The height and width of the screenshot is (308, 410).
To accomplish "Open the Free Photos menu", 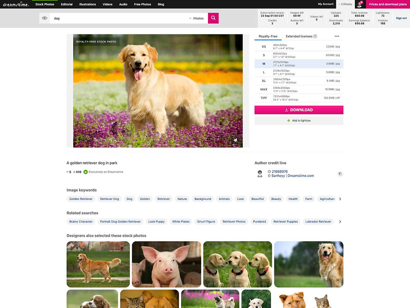I will click(x=143, y=4).
